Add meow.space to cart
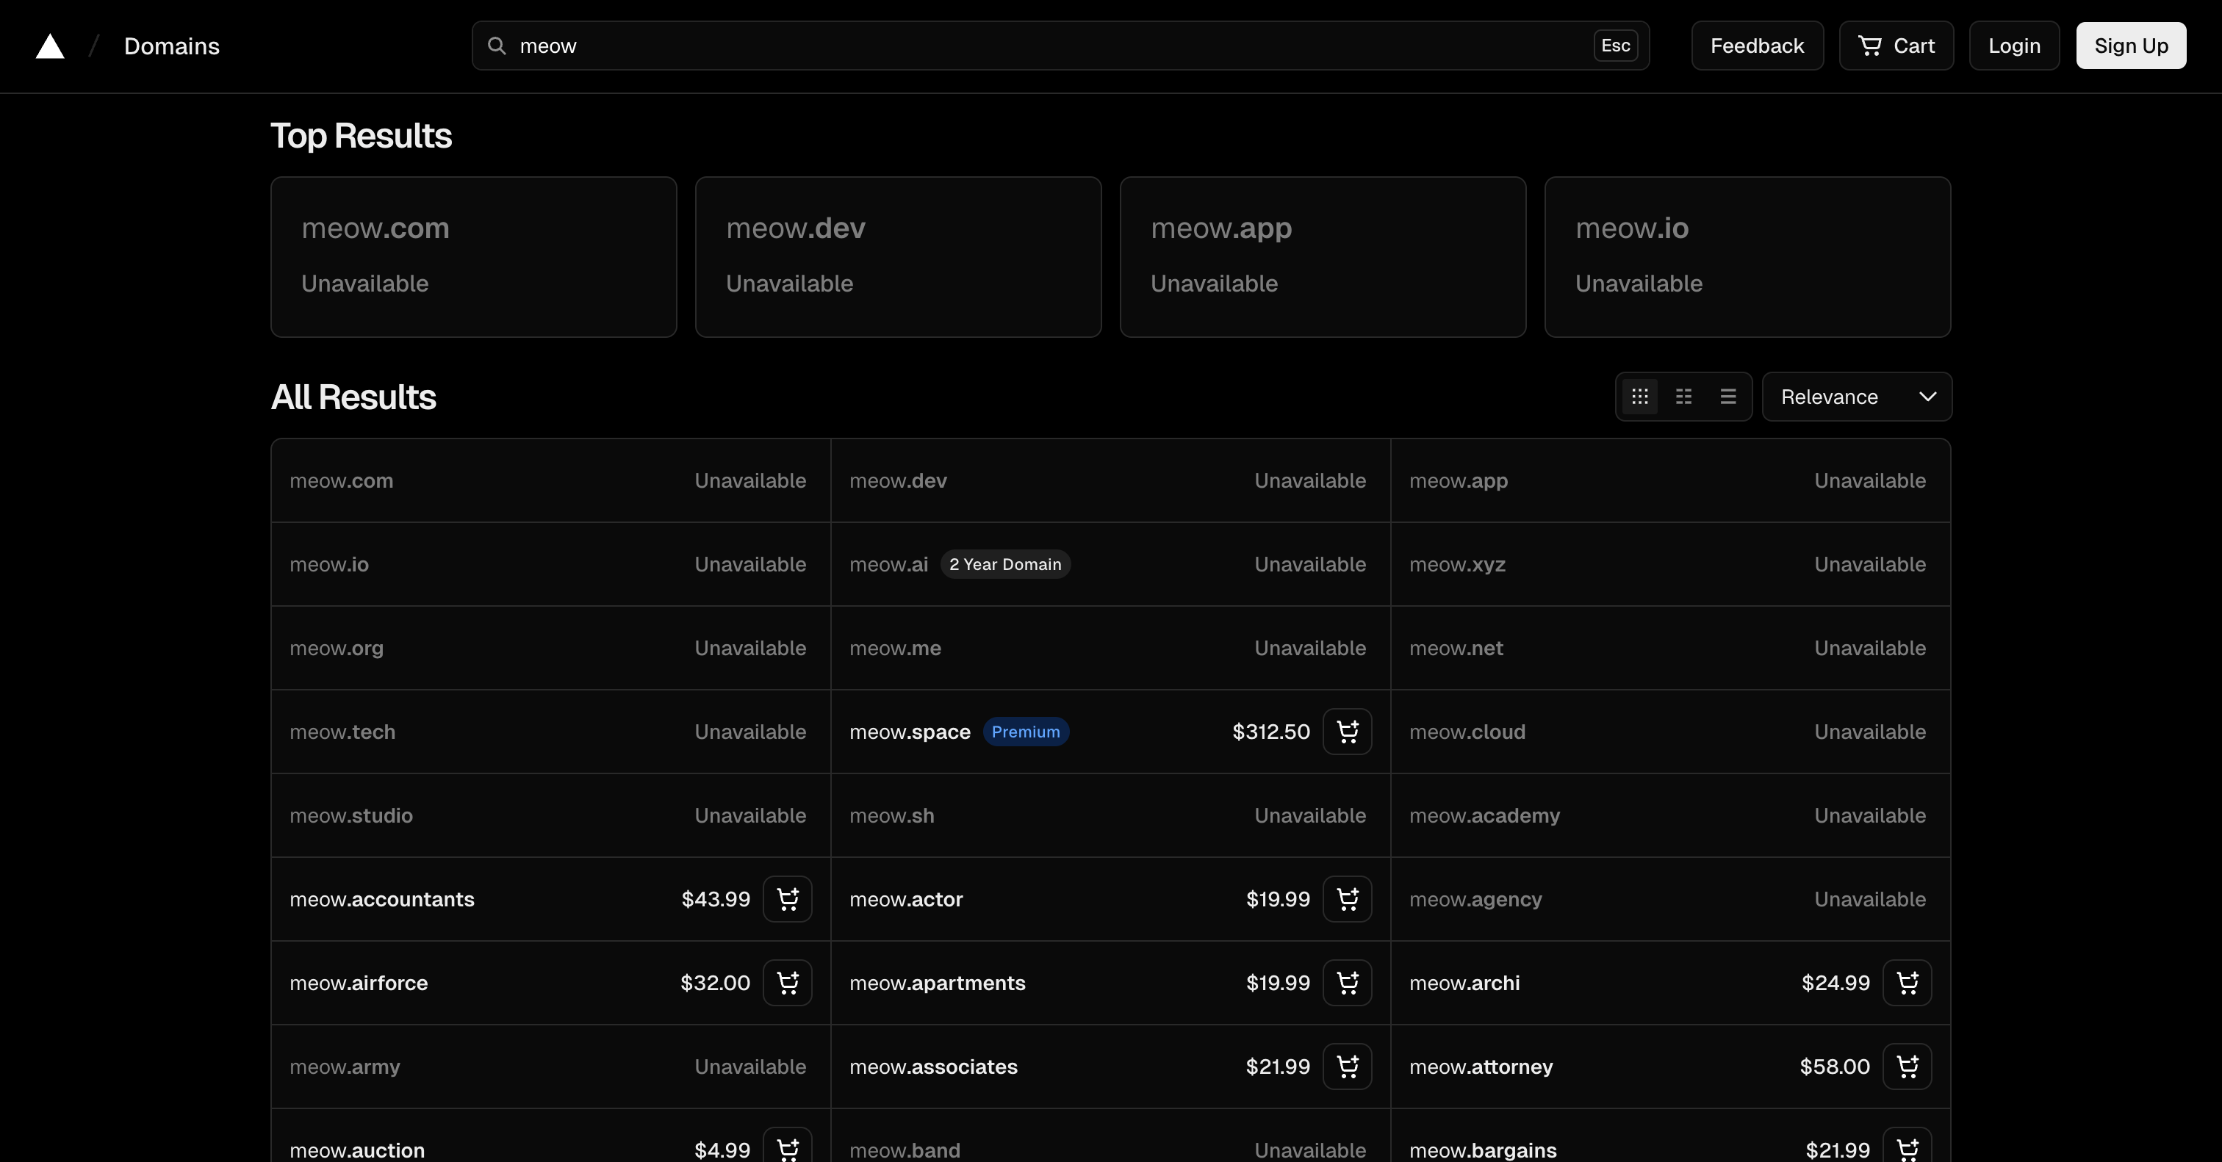 (x=1348, y=732)
